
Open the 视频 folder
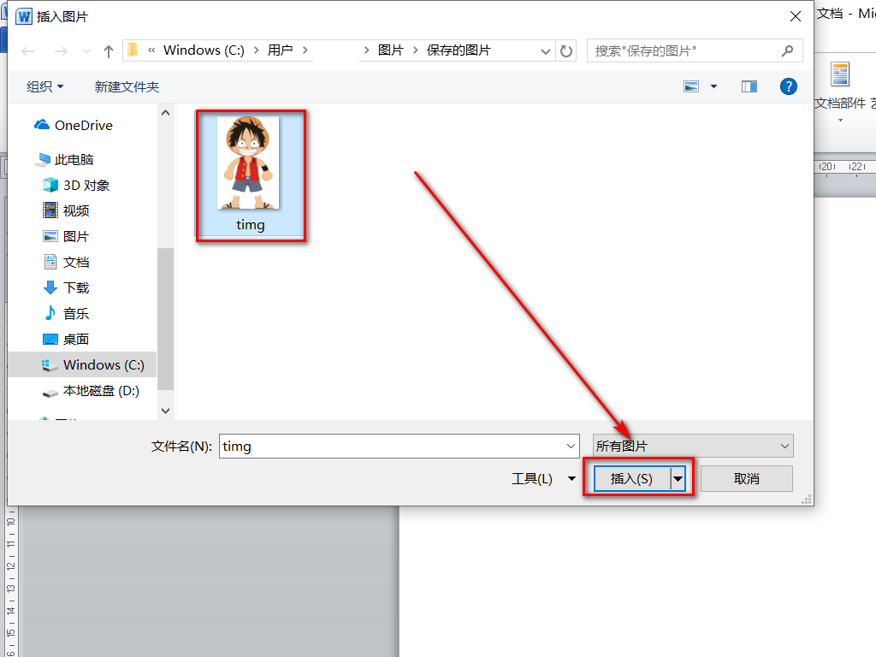pyautogui.click(x=66, y=210)
